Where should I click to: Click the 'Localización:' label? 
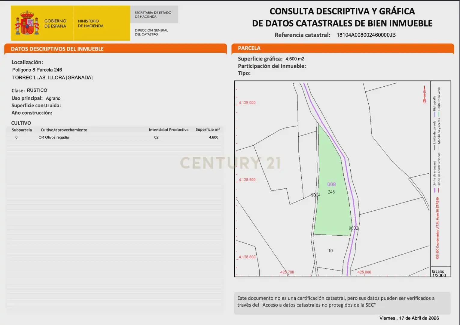(27, 62)
